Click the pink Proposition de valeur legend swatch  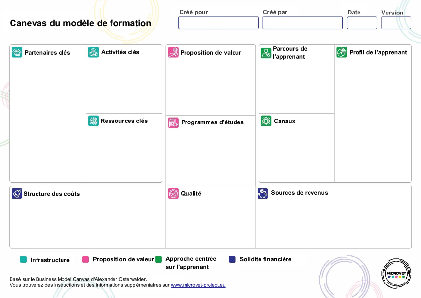(x=86, y=259)
